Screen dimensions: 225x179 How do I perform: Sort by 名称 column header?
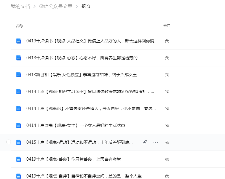pos(19,26)
